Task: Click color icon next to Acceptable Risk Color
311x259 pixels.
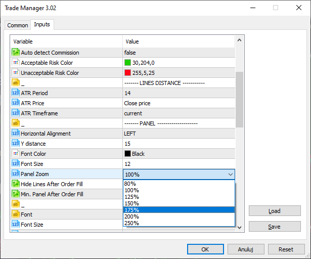Action: (15, 63)
